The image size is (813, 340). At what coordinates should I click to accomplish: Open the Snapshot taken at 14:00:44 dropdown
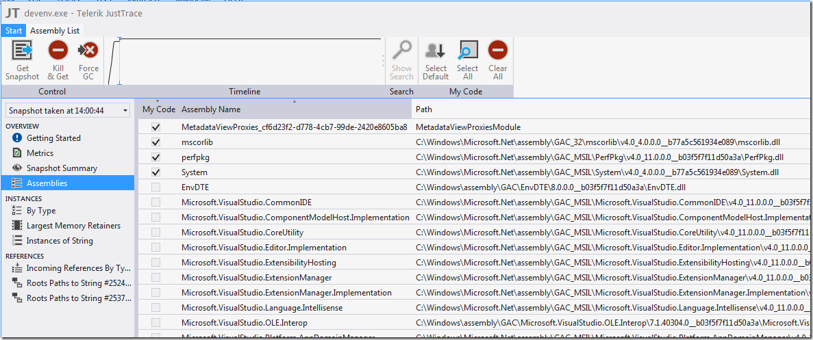[68, 110]
